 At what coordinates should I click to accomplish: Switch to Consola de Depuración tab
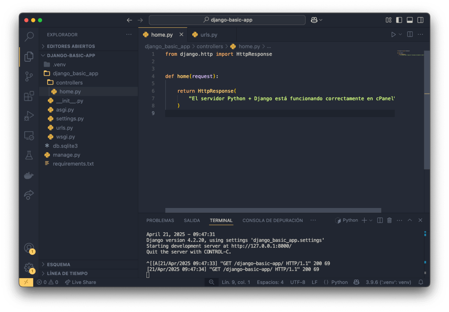pyautogui.click(x=273, y=220)
